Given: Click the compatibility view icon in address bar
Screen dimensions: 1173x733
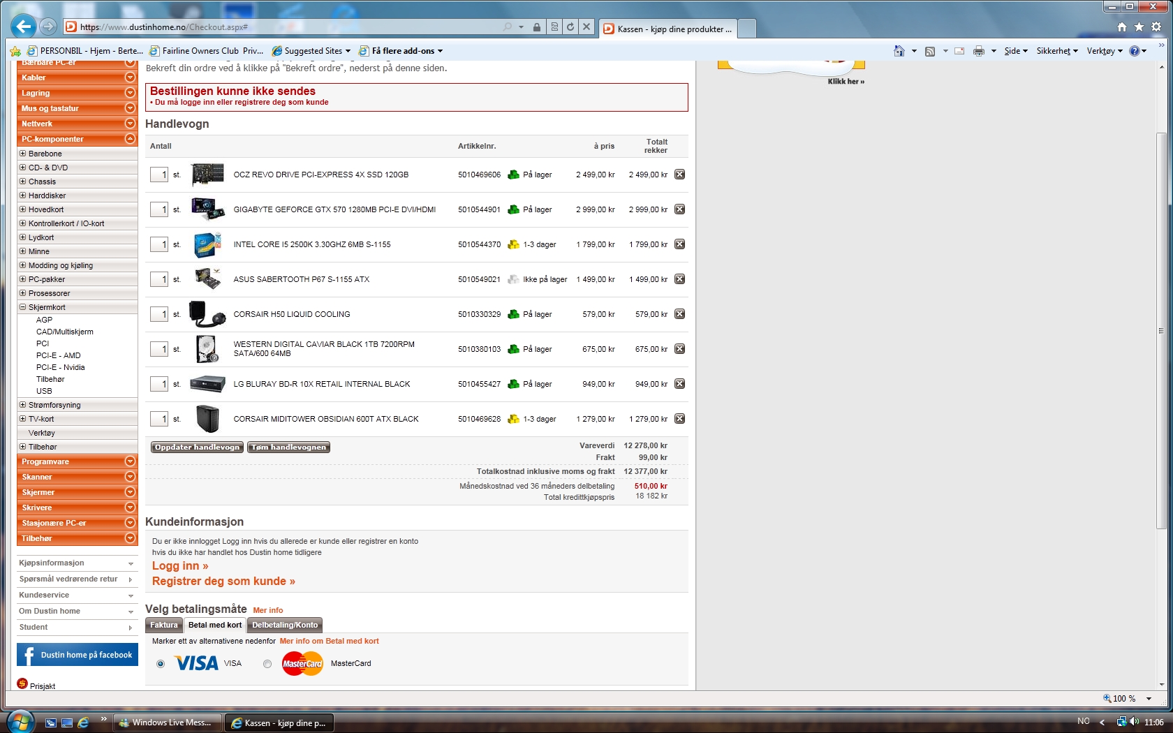Looking at the screenshot, I should 554,27.
